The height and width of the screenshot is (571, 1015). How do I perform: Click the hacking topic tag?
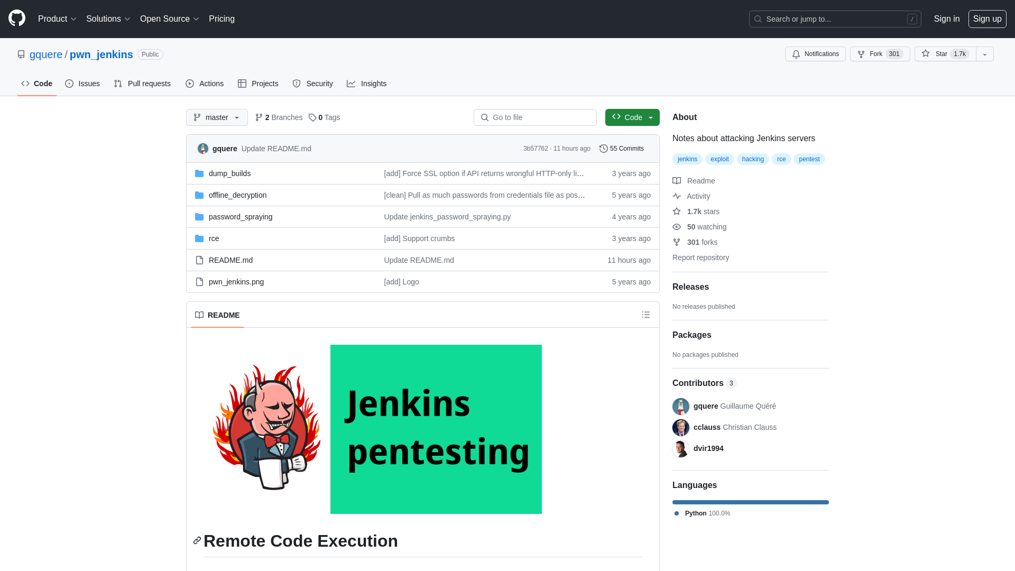[x=753, y=159]
